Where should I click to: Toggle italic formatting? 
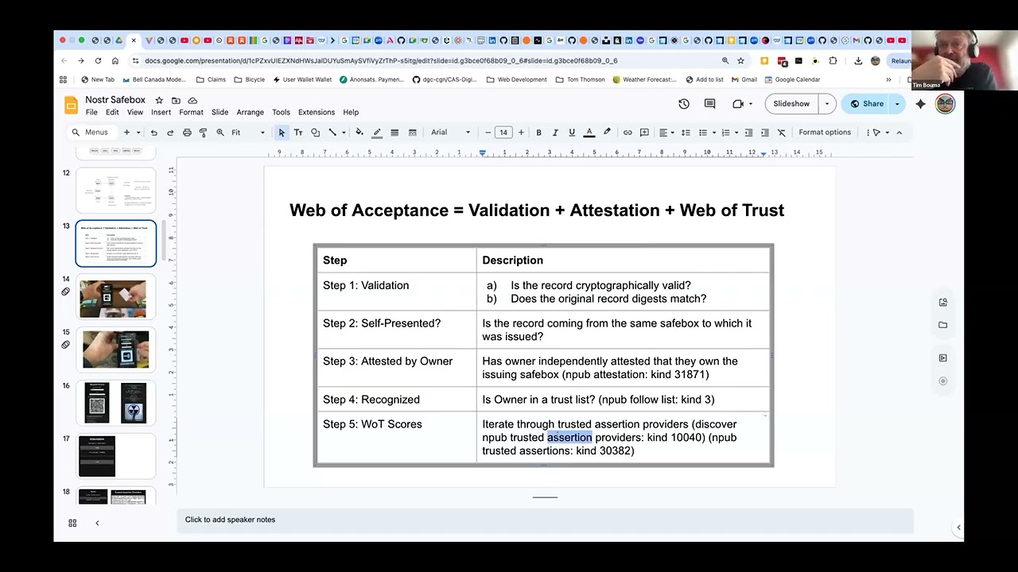click(555, 133)
